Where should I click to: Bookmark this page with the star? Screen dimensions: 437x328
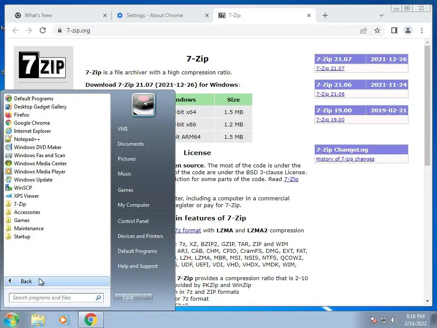[x=377, y=30]
